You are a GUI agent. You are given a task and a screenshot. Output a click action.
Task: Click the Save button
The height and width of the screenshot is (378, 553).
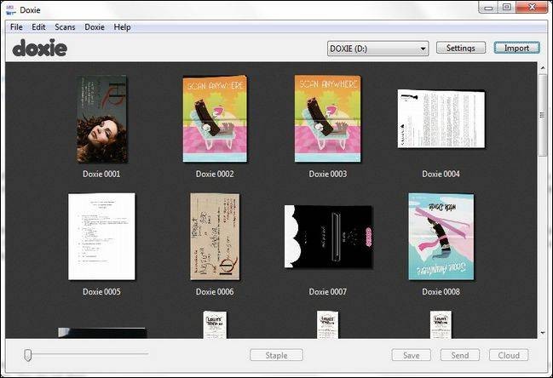pos(412,355)
